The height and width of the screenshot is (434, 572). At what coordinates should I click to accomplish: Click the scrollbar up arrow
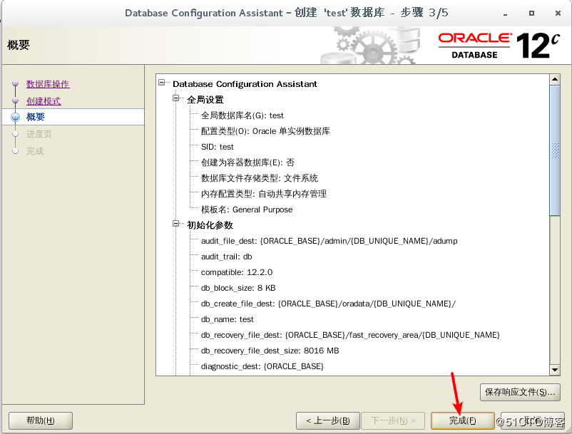coord(555,79)
